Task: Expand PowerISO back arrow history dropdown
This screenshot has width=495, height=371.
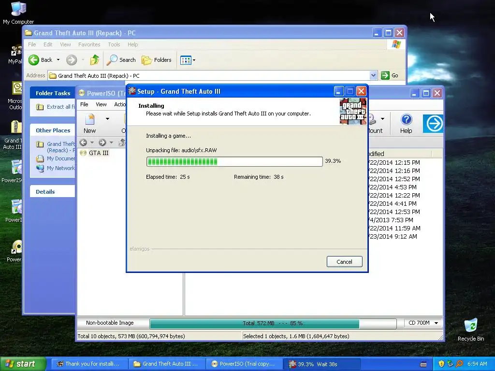Action: click(x=92, y=143)
